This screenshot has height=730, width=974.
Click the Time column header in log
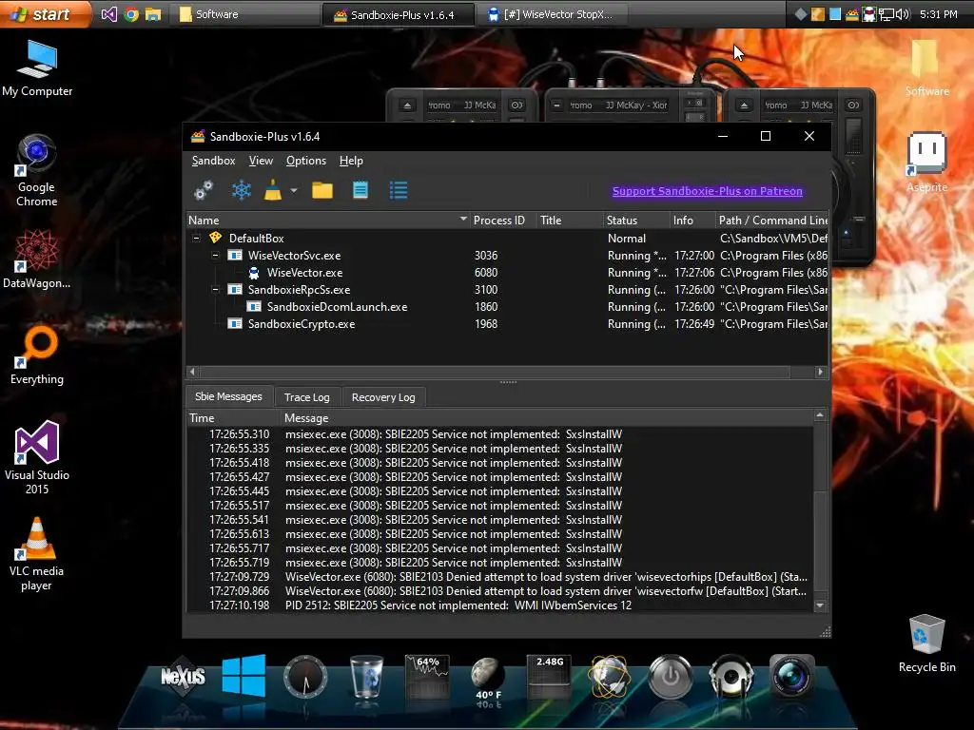[234, 418]
